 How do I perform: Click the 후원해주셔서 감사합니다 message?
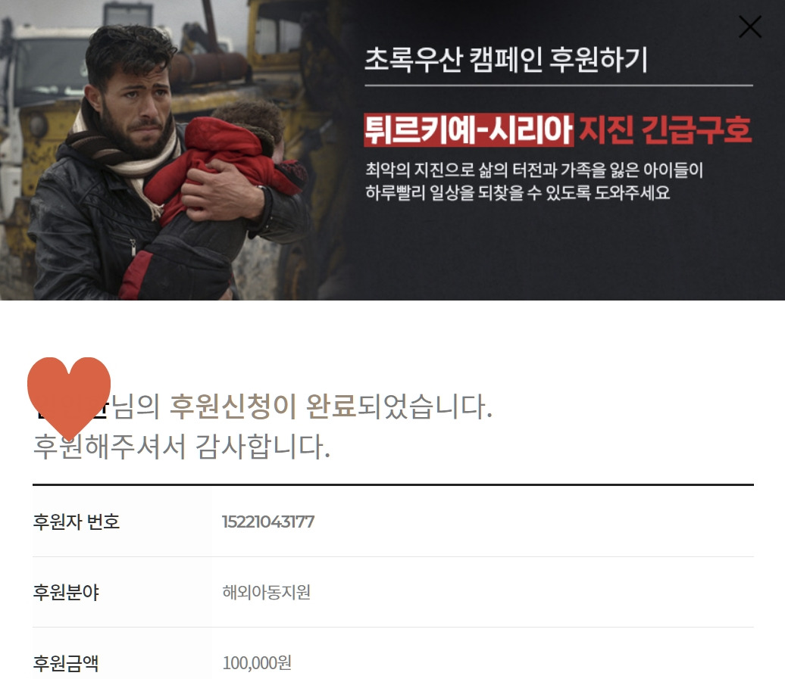[x=181, y=446]
